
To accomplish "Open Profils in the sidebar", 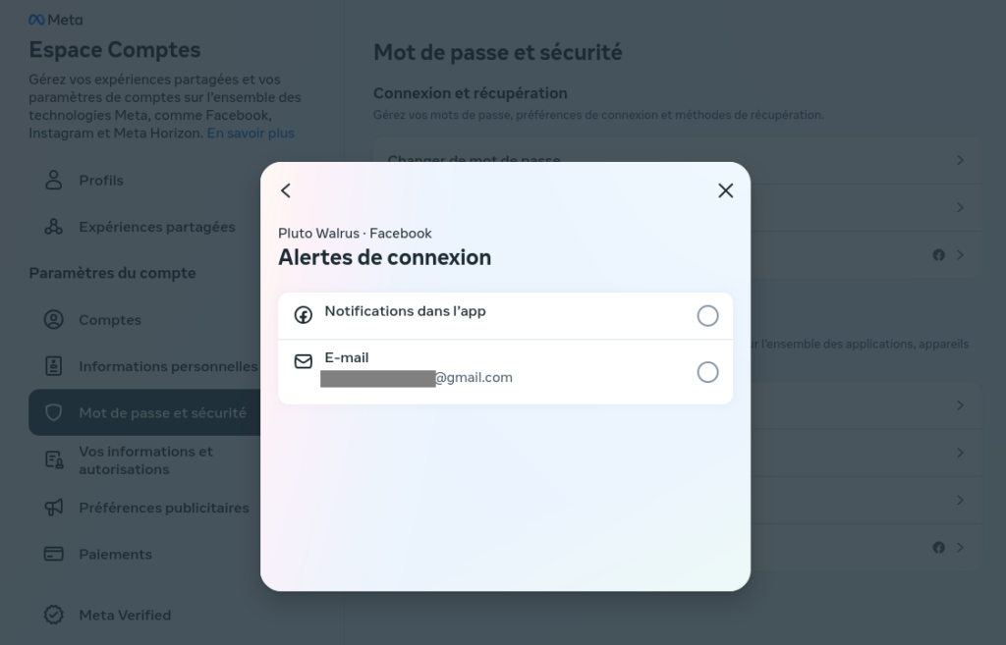I will click(101, 181).
